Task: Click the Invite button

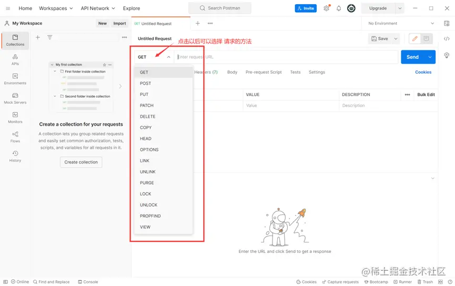Action: [x=306, y=8]
